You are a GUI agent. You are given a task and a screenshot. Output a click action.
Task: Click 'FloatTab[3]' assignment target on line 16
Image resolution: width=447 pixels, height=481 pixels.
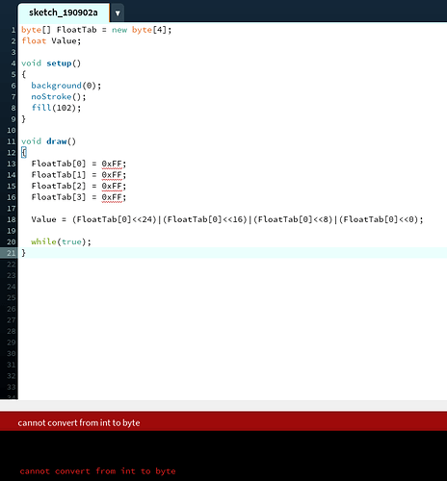coord(59,197)
